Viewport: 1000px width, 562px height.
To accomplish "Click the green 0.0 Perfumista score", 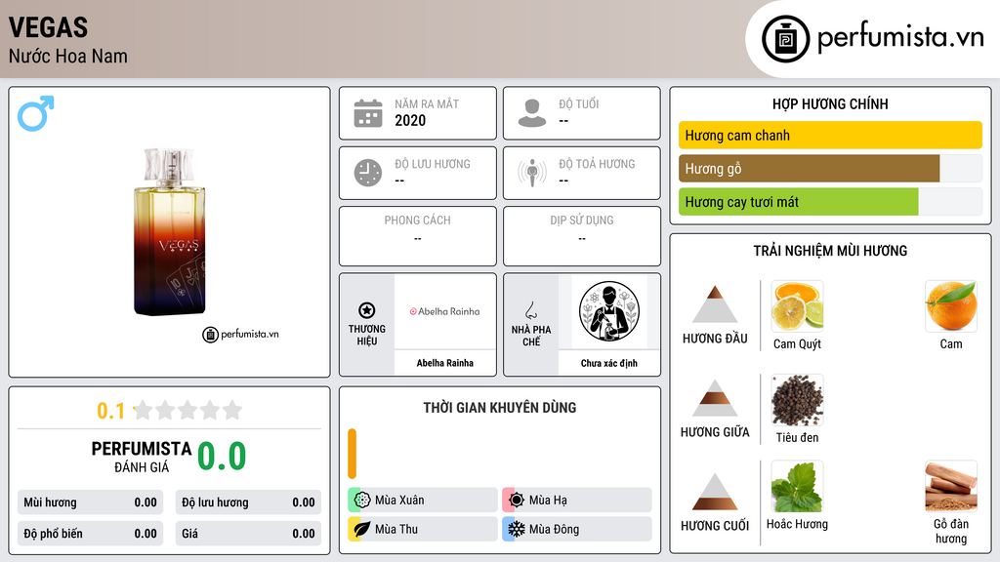I will (x=222, y=456).
